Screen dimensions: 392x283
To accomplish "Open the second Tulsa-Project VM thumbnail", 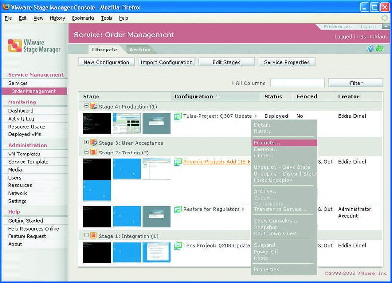I will 126,124.
